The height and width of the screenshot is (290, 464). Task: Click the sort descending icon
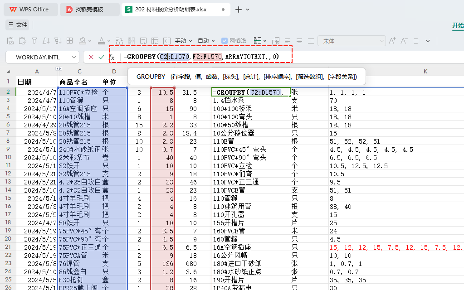click(58, 41)
